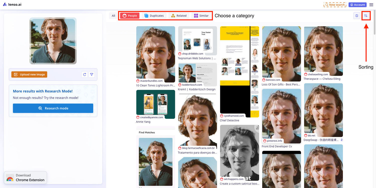Click the lenso.ai logo
Image resolution: width=376 pixels, height=188 pixels.
[x=12, y=4]
